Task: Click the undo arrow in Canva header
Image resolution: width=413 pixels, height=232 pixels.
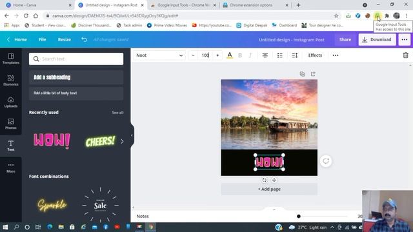Action: (84, 39)
